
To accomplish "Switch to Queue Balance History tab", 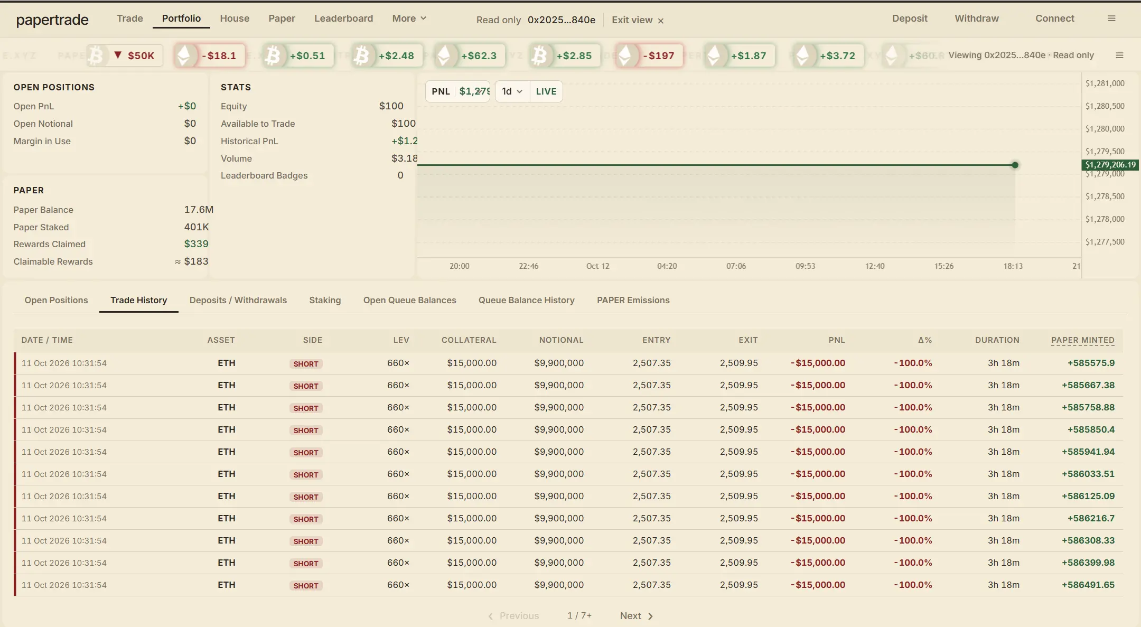I will 527,300.
